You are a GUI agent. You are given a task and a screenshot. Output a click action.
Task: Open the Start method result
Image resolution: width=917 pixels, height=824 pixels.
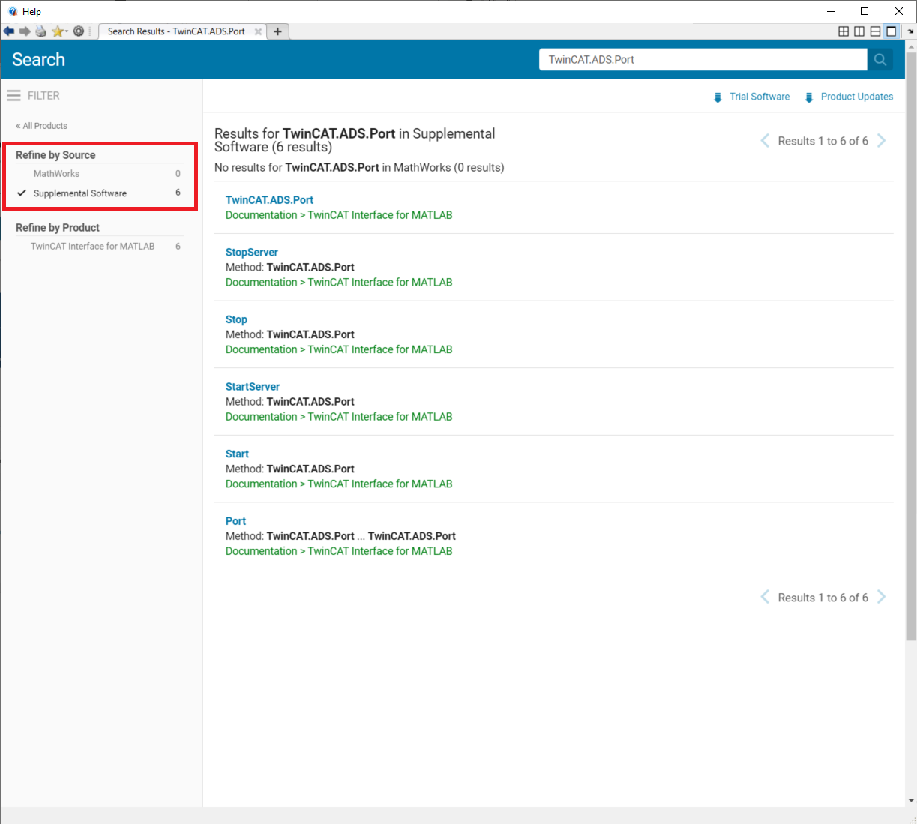237,454
